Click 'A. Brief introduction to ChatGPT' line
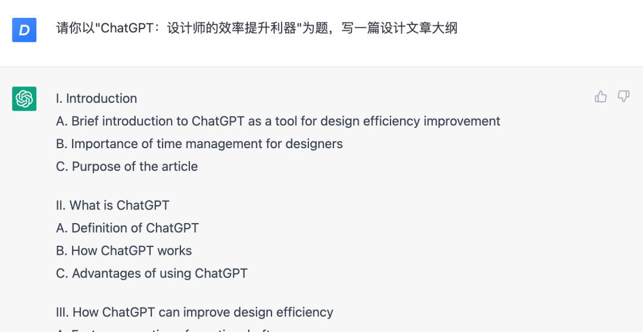This screenshot has width=643, height=332. [x=278, y=121]
